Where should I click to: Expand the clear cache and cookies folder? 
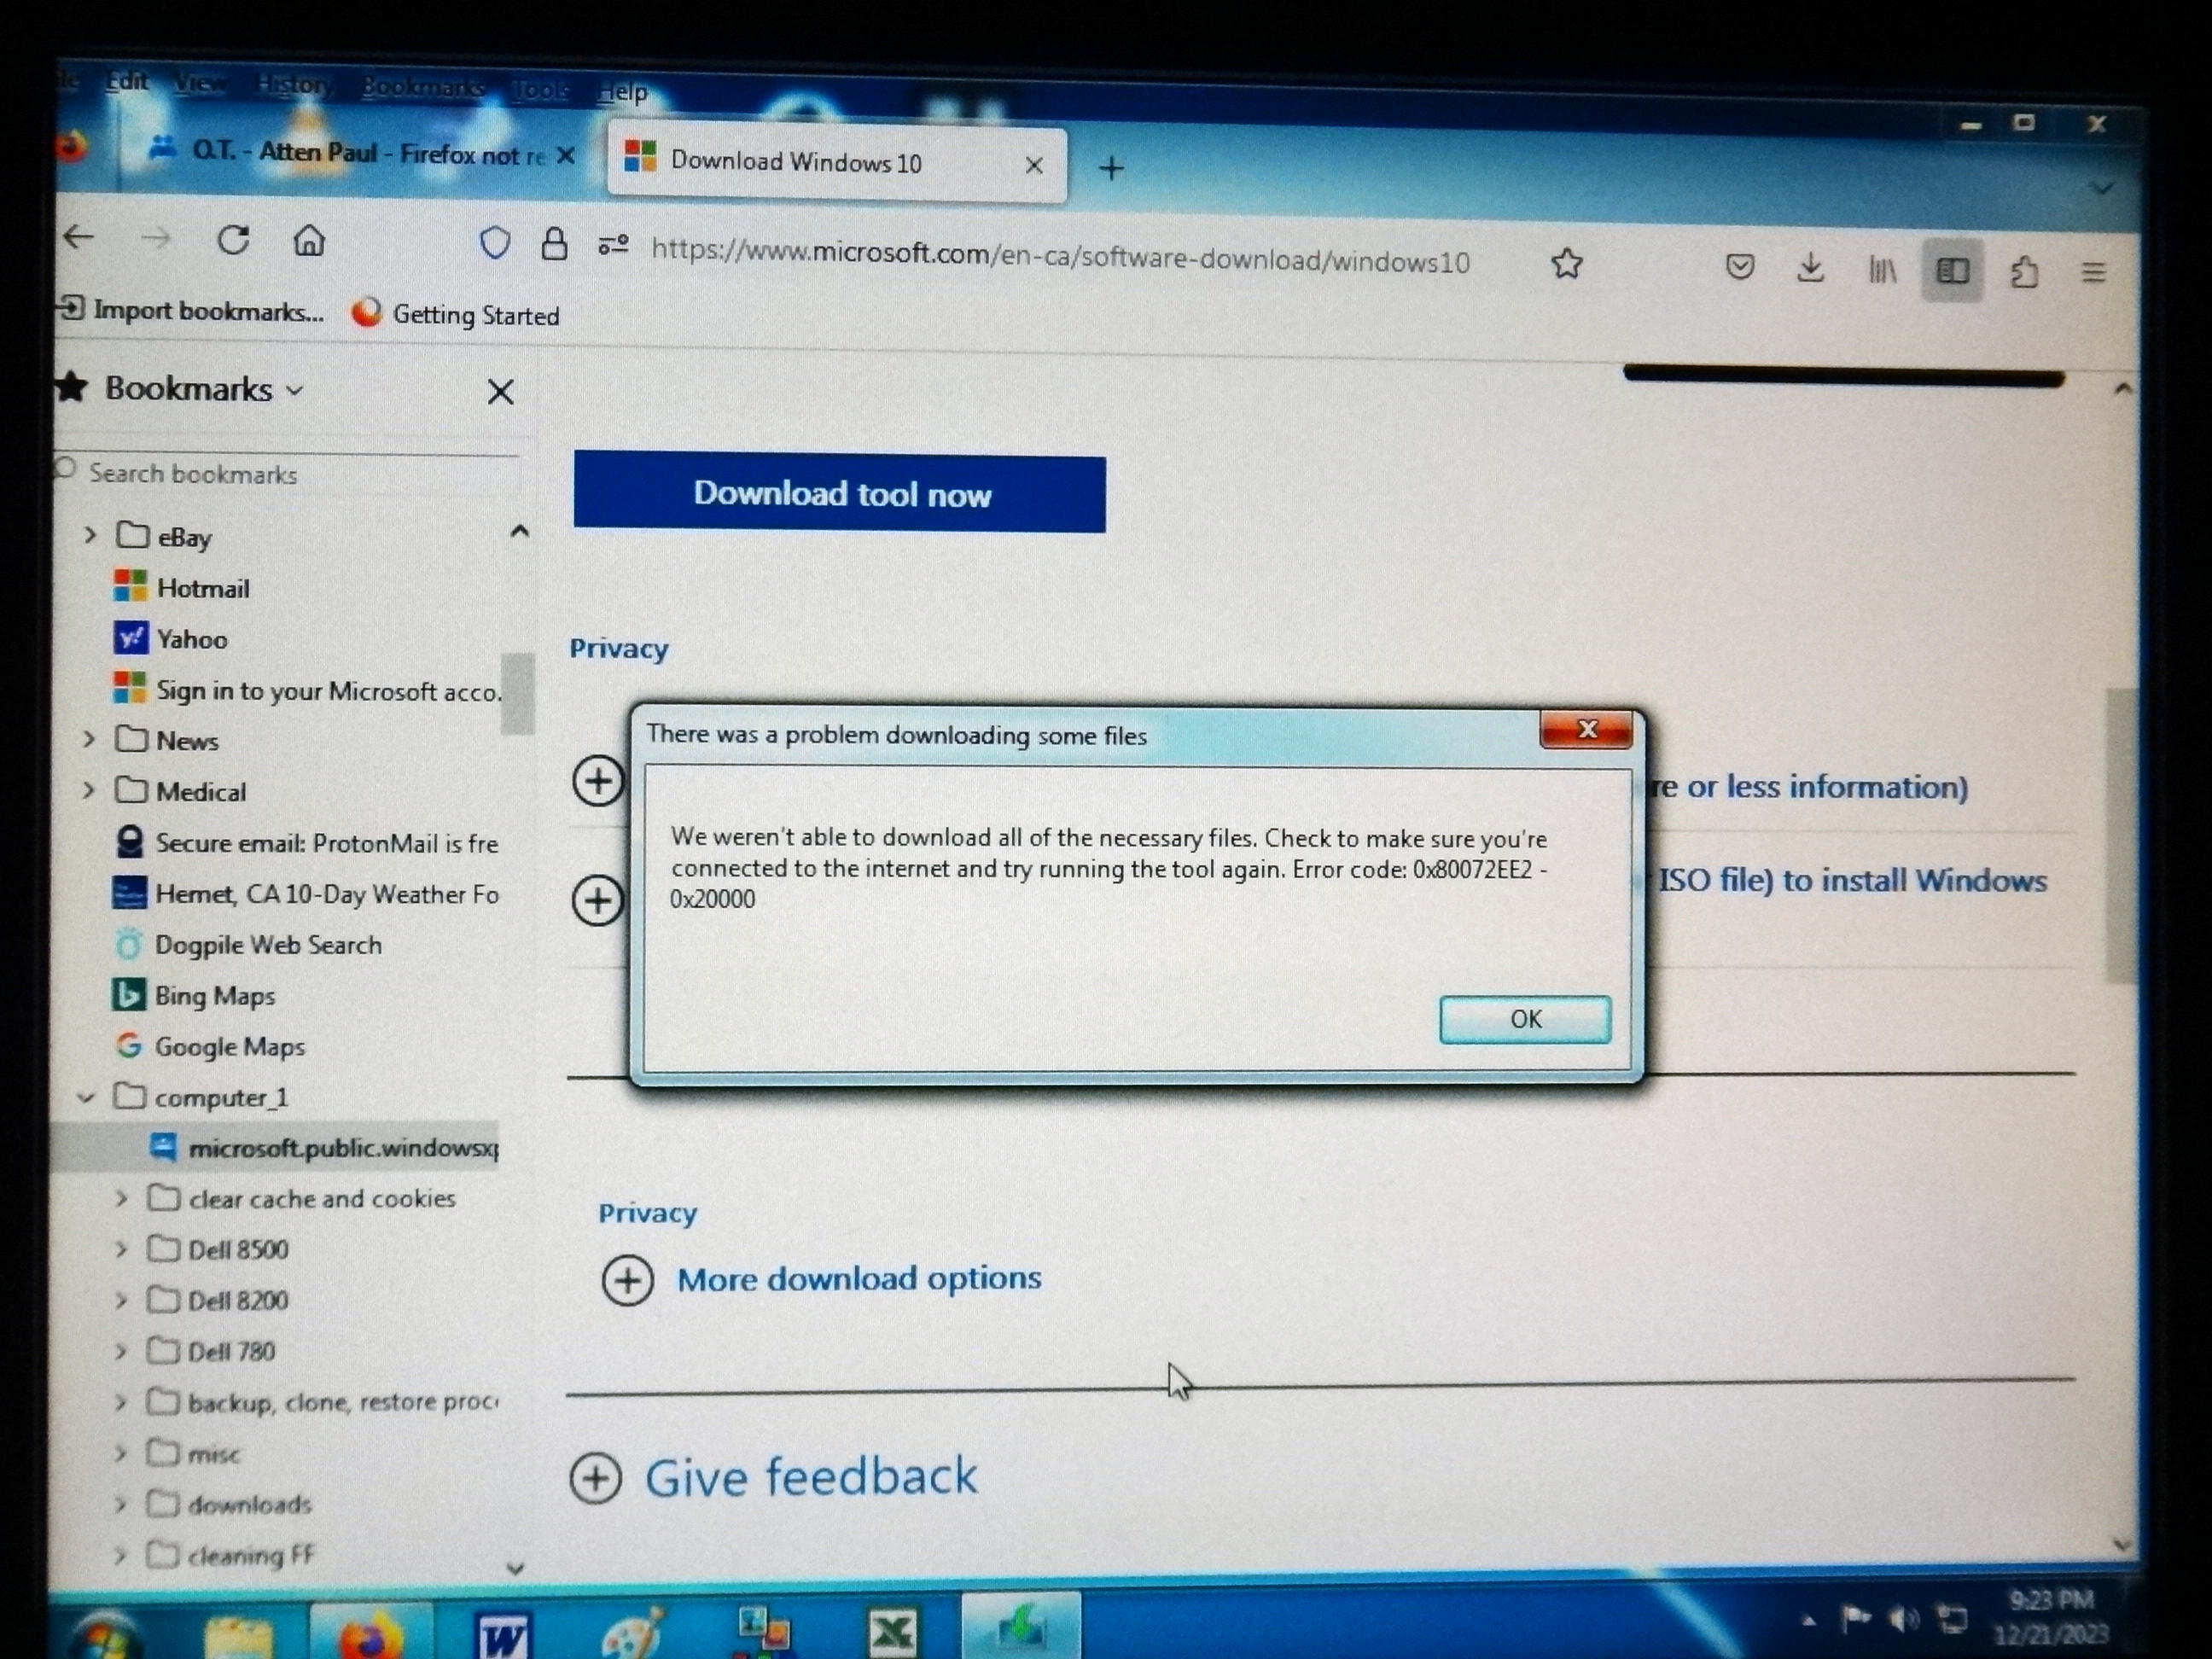[x=121, y=1197]
